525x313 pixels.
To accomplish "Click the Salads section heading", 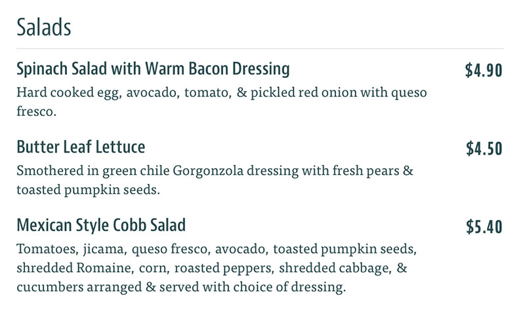I will coord(44,27).
